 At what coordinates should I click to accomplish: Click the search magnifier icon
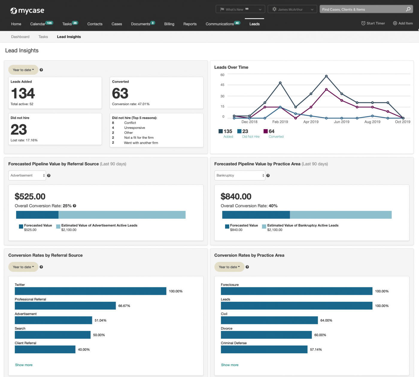click(408, 9)
